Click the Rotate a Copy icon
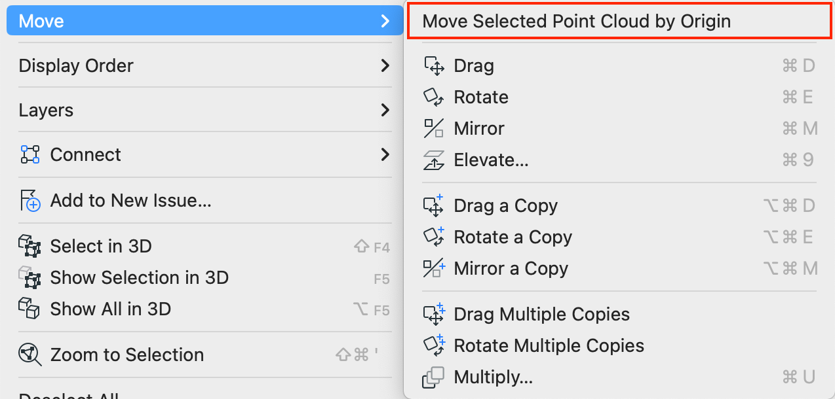 click(434, 237)
